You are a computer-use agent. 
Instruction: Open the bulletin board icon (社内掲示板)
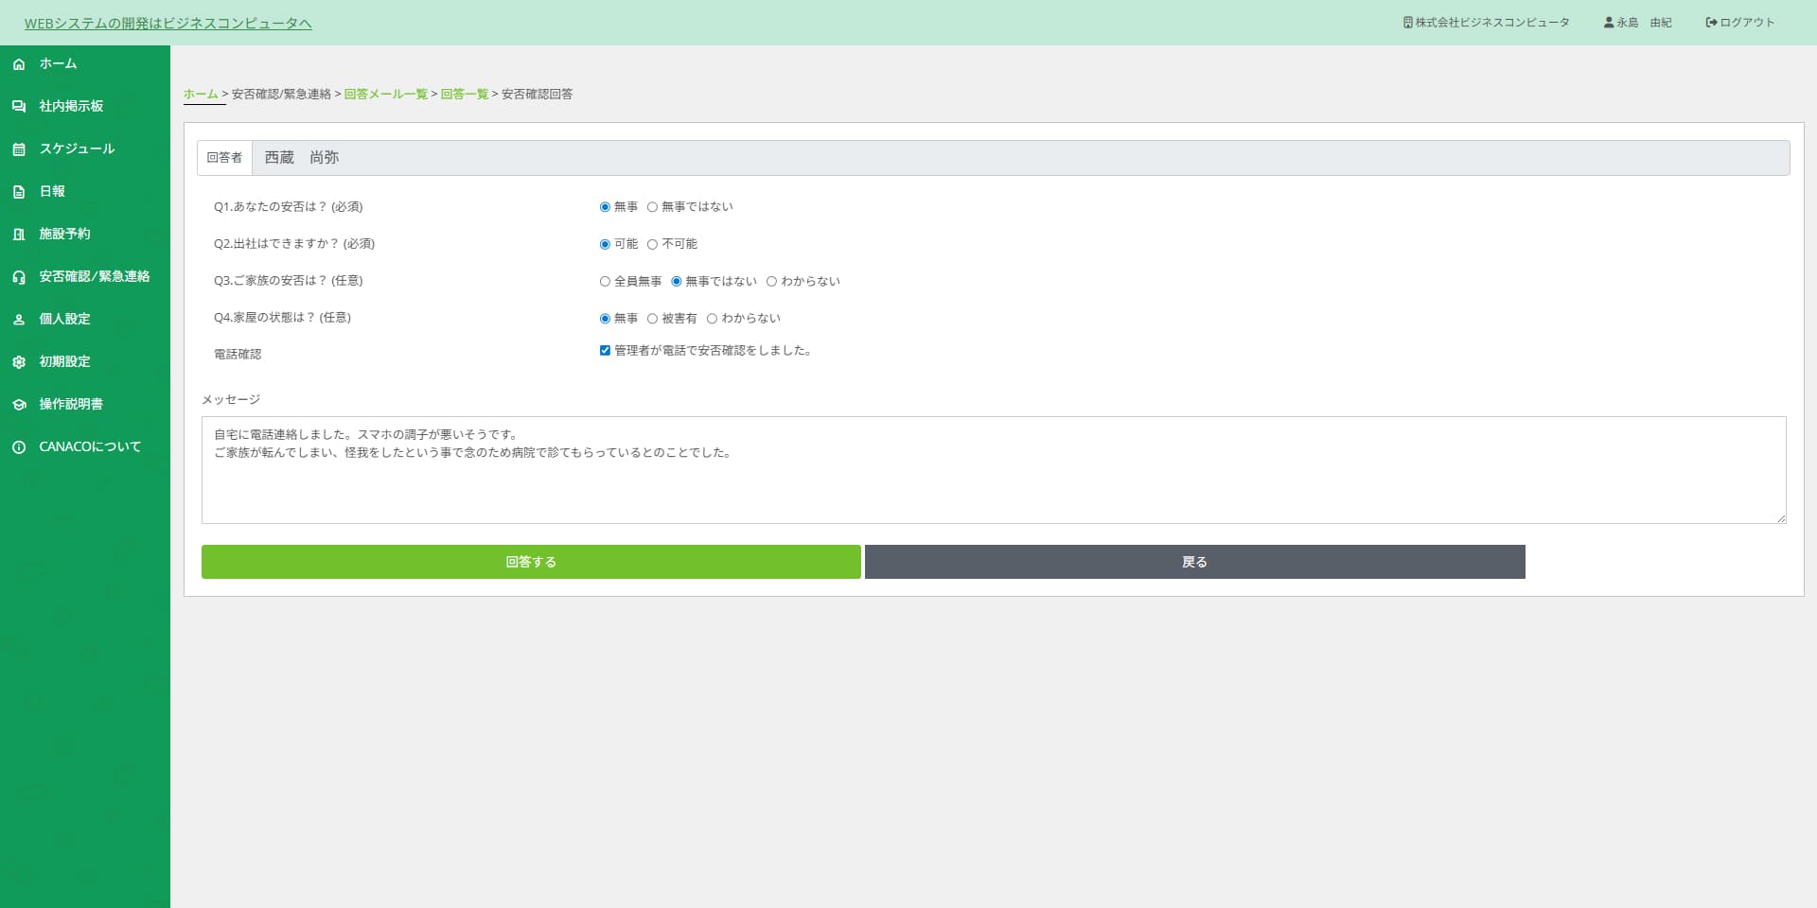19,107
